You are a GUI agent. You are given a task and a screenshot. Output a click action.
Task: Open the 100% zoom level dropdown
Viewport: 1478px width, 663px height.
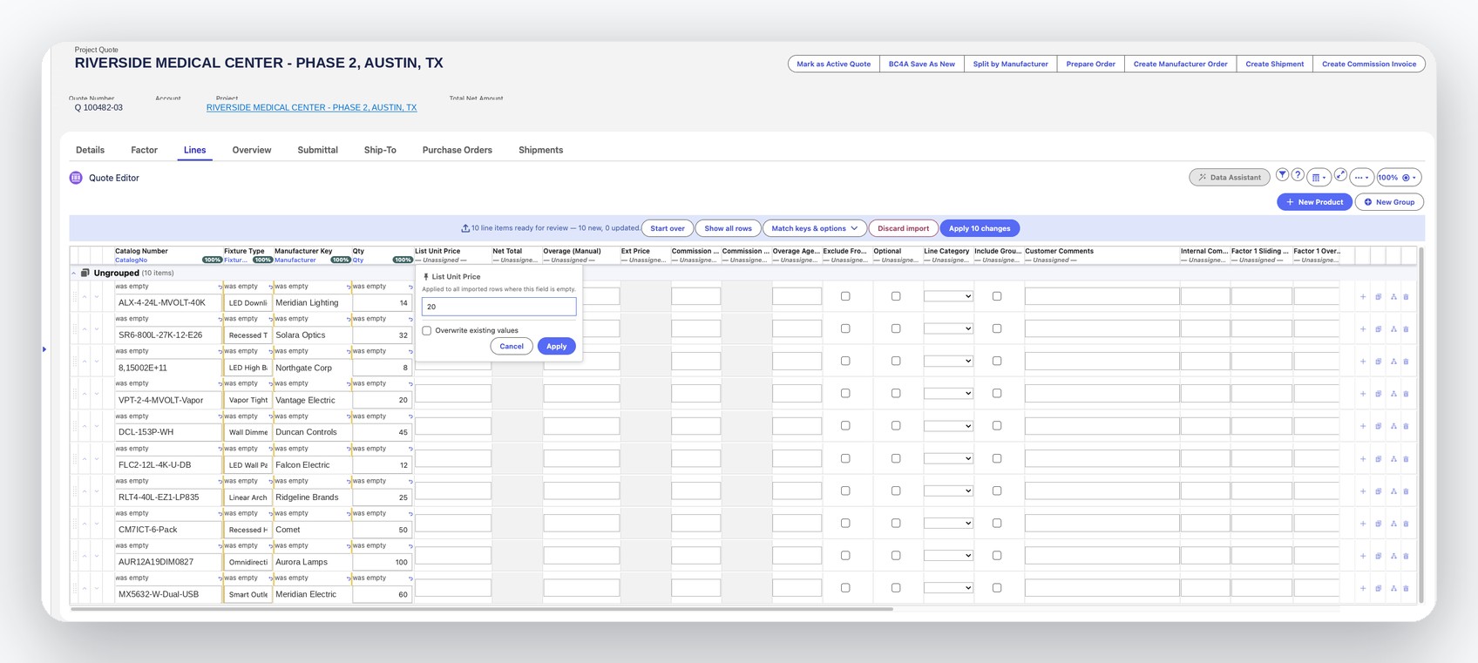click(x=1399, y=178)
